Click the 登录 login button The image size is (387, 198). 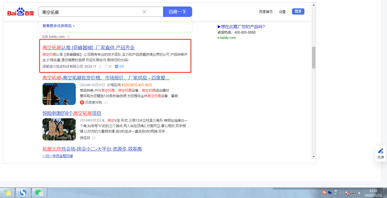(298, 11)
